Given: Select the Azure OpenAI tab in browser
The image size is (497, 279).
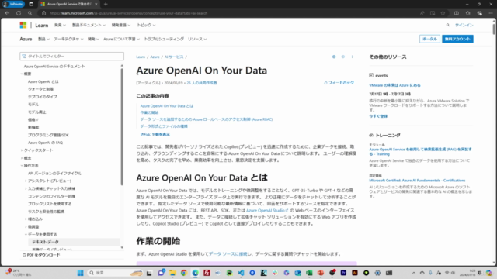Looking at the screenshot, I should 68,4.
